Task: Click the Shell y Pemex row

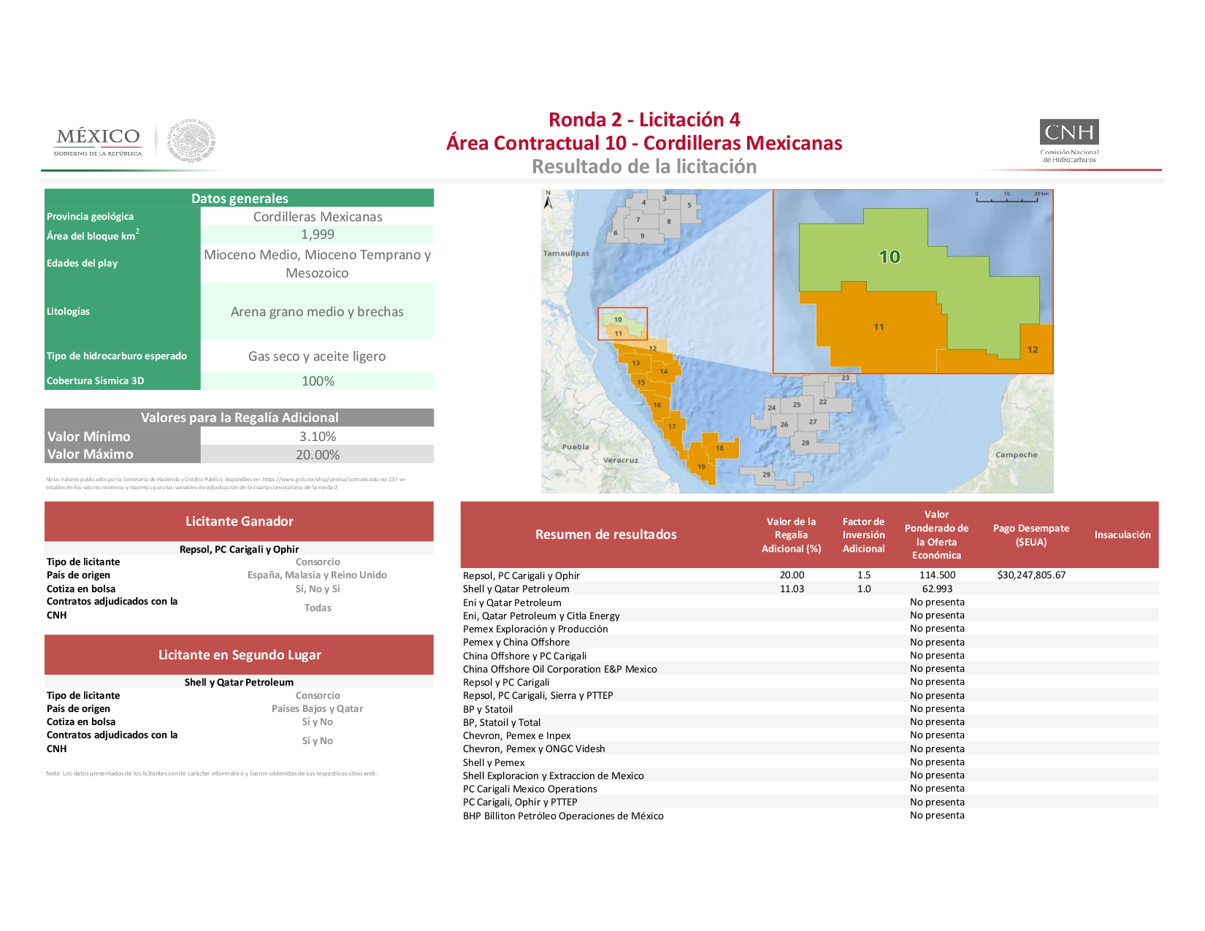Action: click(809, 762)
